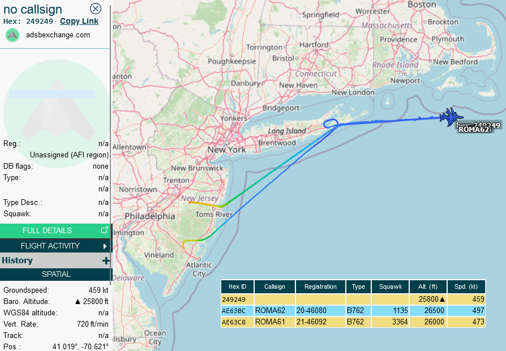Click the WGS84 altitude label
Screen dimensions: 506x351
coord(31,313)
